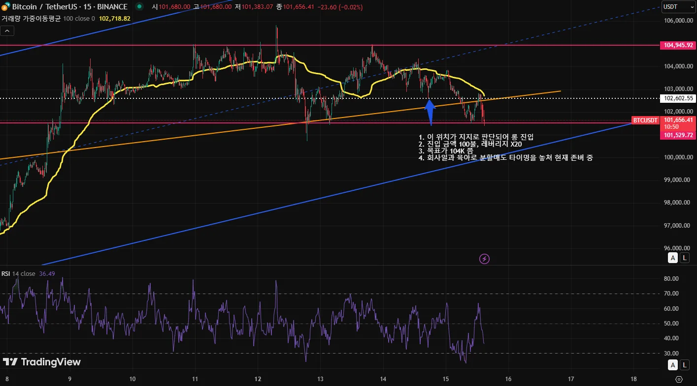Click the BTCUSDT symbol price tag
The width and height of the screenshot is (697, 386).
(646, 120)
